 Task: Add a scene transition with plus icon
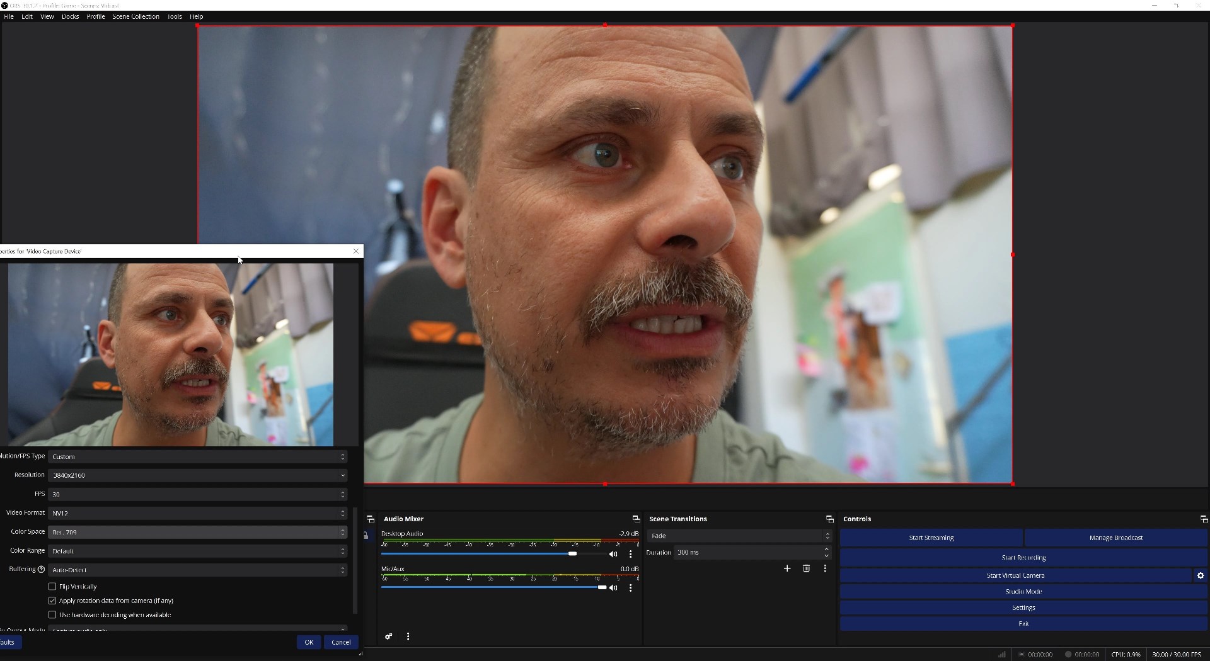787,568
